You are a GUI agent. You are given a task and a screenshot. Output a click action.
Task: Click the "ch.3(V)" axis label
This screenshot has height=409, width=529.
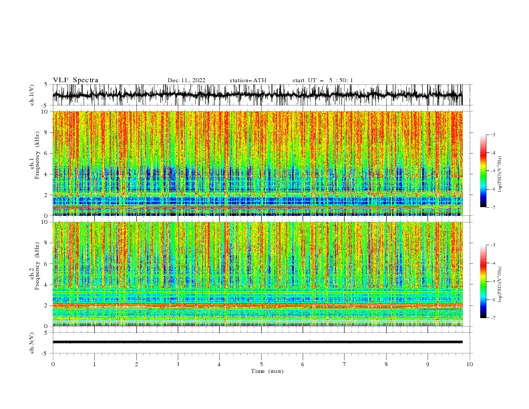pos(32,343)
